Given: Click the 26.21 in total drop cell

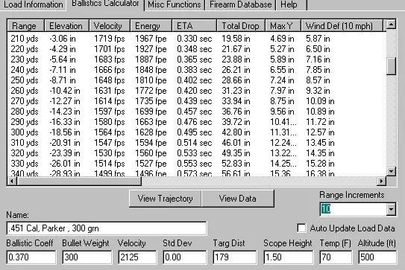Looking at the screenshot, I should coord(236,70).
